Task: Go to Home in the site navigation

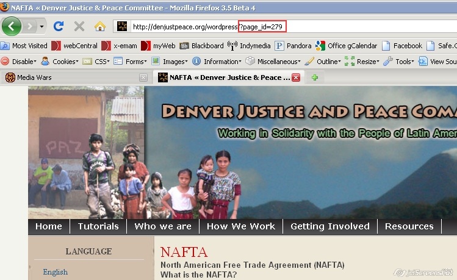Action: 49,226
